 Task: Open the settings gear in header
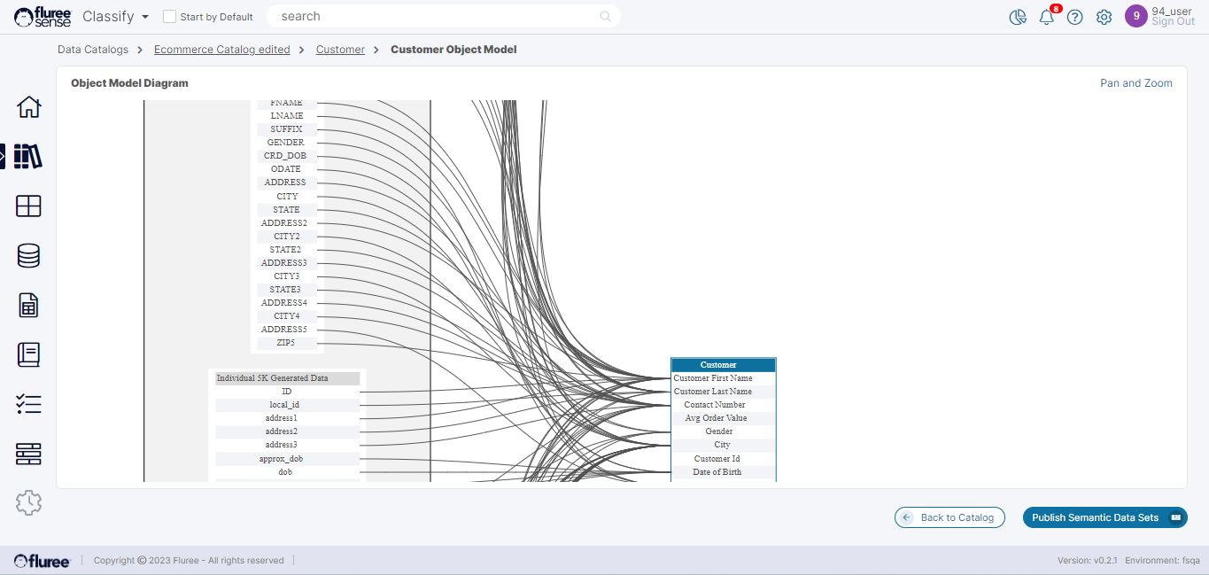tap(1104, 17)
